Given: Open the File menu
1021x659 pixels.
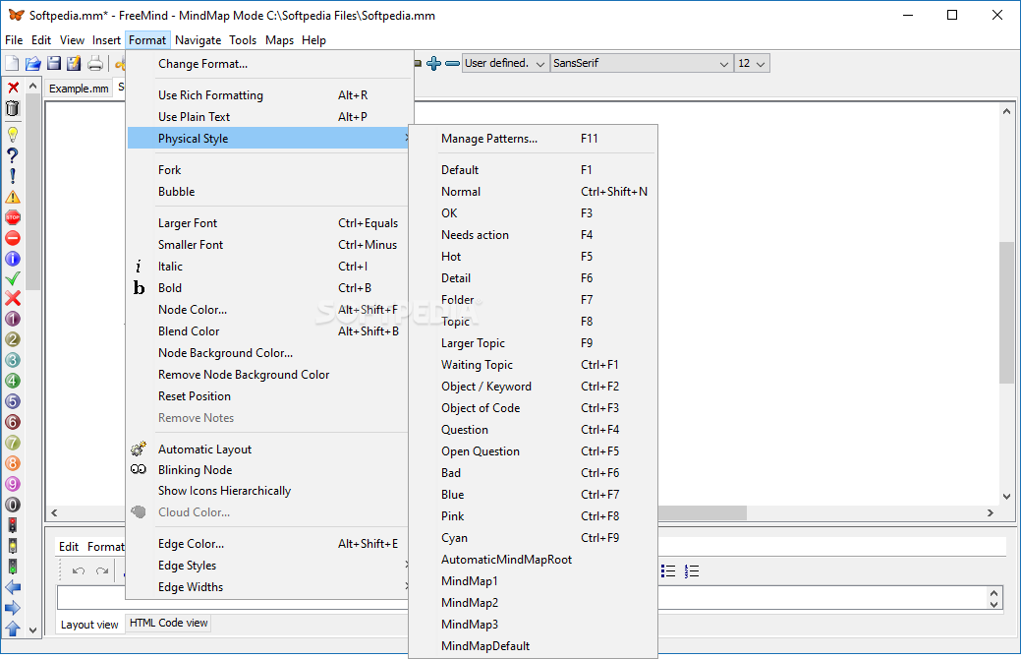Looking at the screenshot, I should (x=14, y=39).
